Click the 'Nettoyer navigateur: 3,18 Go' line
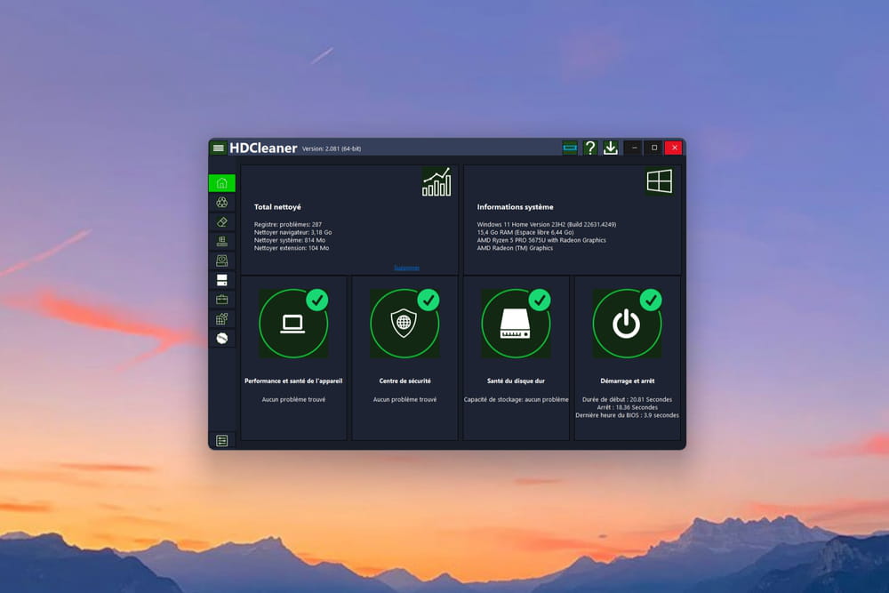 tap(292, 232)
